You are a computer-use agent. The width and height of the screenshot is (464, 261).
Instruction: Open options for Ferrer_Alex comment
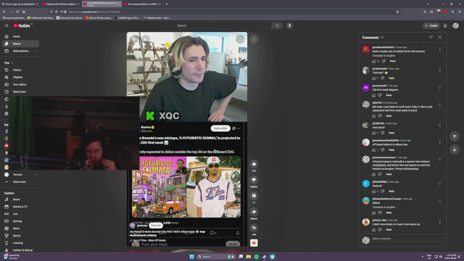440,222
